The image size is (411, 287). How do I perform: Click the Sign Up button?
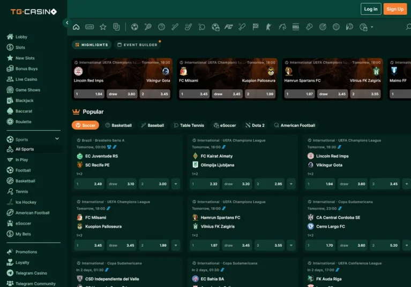point(395,9)
